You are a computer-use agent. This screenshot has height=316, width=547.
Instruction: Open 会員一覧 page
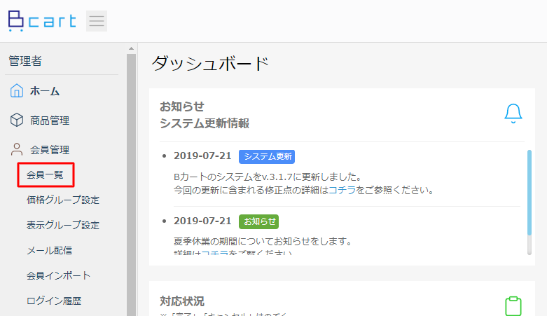(x=45, y=174)
